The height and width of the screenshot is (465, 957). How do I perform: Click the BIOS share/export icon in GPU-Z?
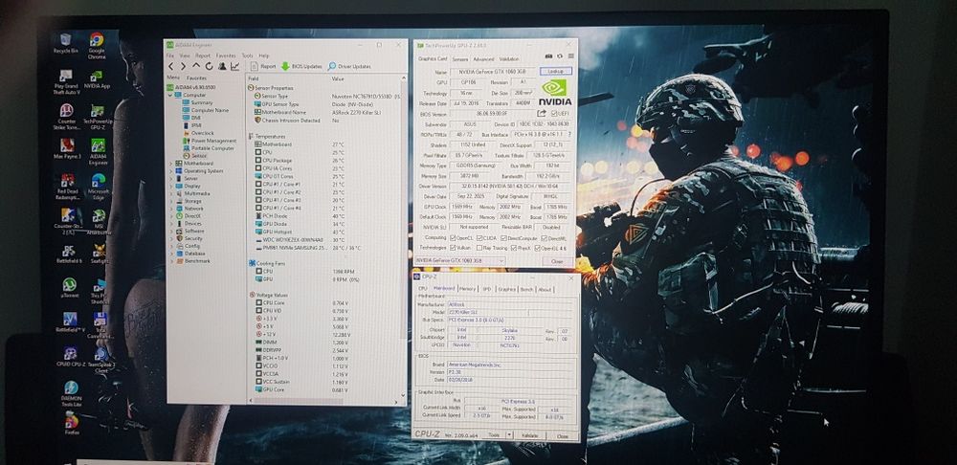542,114
